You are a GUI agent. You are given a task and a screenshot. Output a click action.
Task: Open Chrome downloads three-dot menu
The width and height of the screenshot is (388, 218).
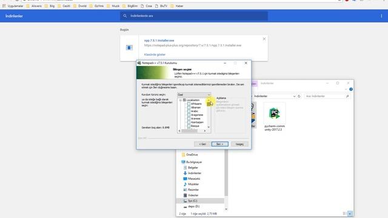coord(381,16)
